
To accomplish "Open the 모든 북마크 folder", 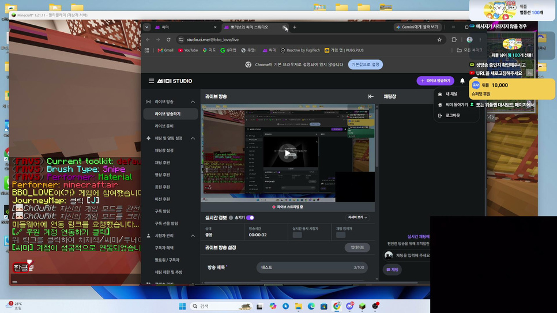I will coord(469,51).
